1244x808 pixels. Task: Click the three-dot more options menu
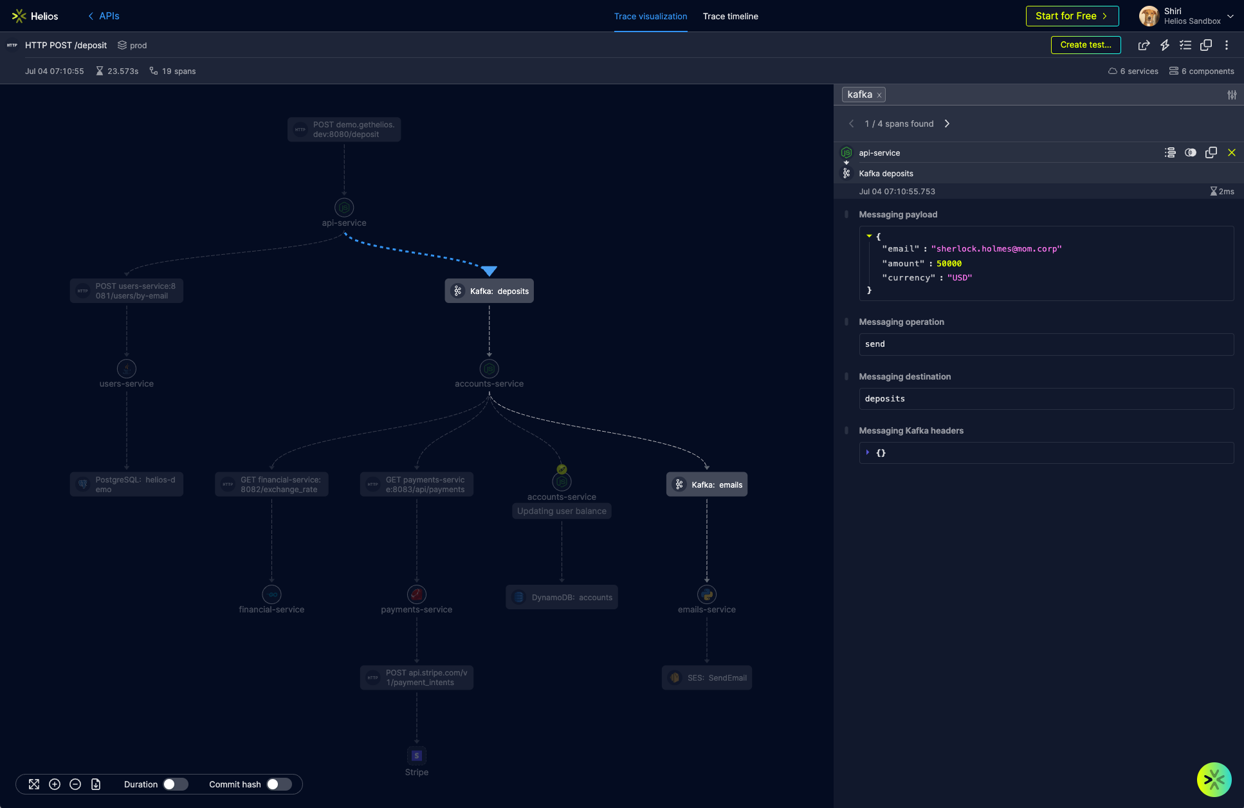[x=1227, y=45]
